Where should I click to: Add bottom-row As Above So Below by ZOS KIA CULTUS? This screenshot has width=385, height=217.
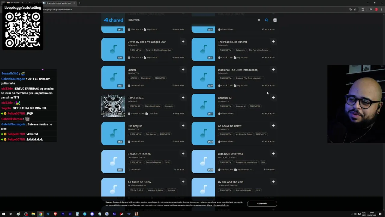pos(183,182)
